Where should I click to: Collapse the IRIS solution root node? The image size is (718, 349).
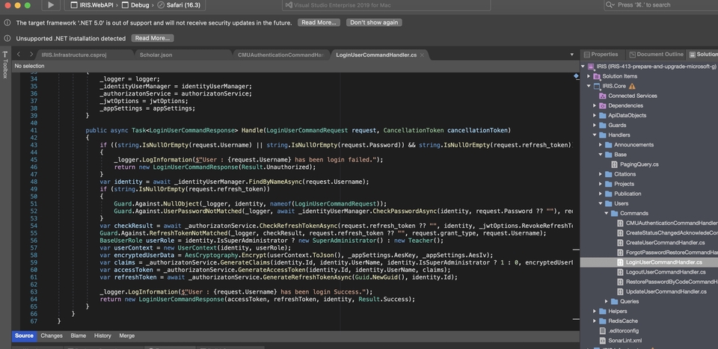click(583, 67)
